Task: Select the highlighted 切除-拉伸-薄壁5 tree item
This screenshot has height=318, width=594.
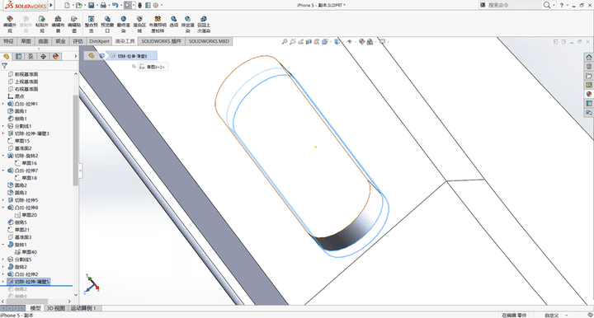Action: pos(29,282)
